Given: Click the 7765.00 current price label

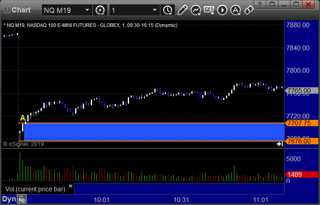Looking at the screenshot, I should (x=302, y=90).
